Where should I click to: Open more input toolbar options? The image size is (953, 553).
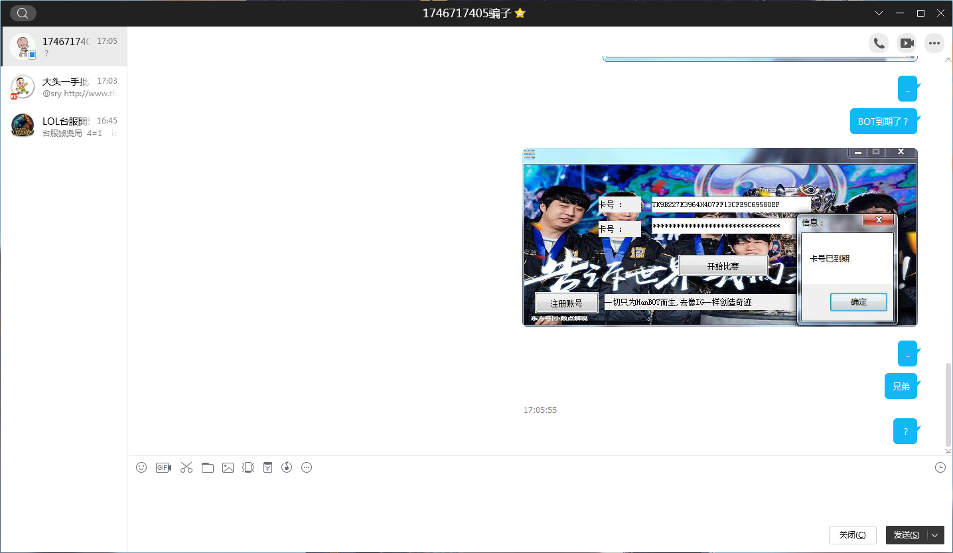click(307, 467)
